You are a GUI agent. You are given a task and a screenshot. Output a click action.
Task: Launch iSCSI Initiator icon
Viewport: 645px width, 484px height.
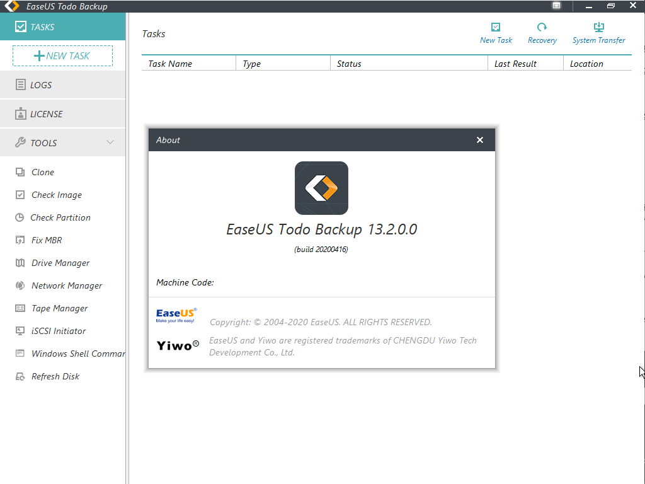click(x=20, y=330)
